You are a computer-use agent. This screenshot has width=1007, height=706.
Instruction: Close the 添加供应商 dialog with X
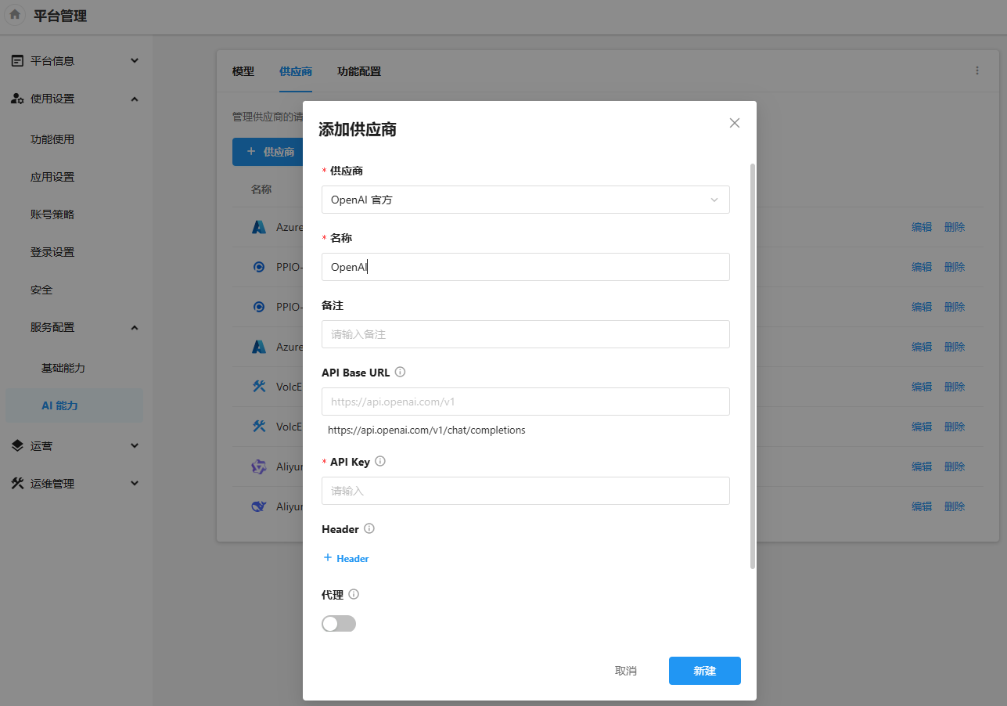[x=734, y=123]
